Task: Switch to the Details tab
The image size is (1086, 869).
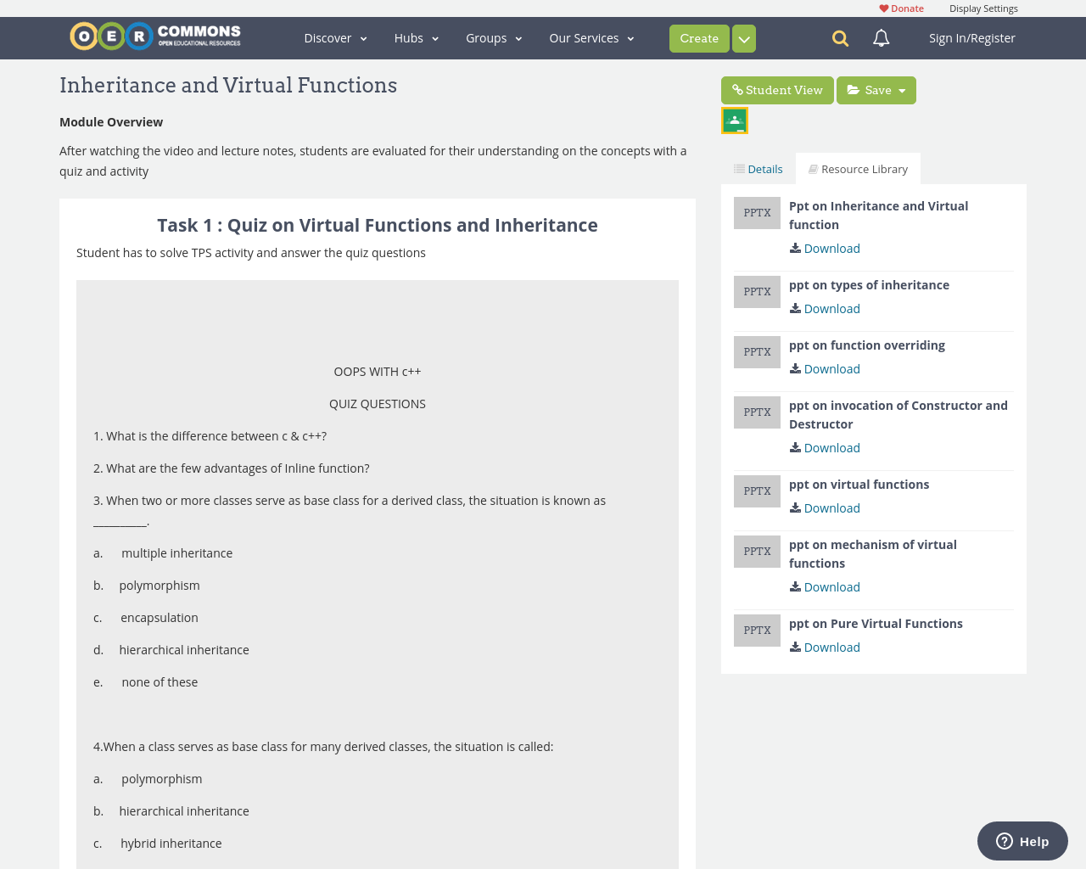Action: (758, 168)
